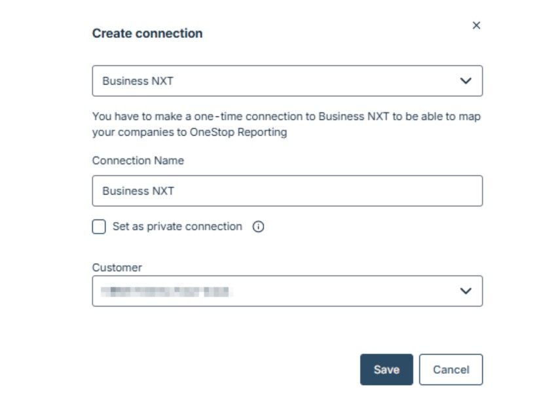Click the chevron arrow on Business NXT dropdown
Image resolution: width=558 pixels, height=419 pixels.
[466, 81]
